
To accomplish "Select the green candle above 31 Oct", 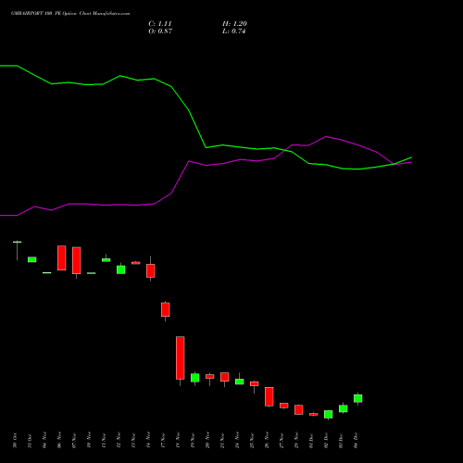I will point(32,259).
